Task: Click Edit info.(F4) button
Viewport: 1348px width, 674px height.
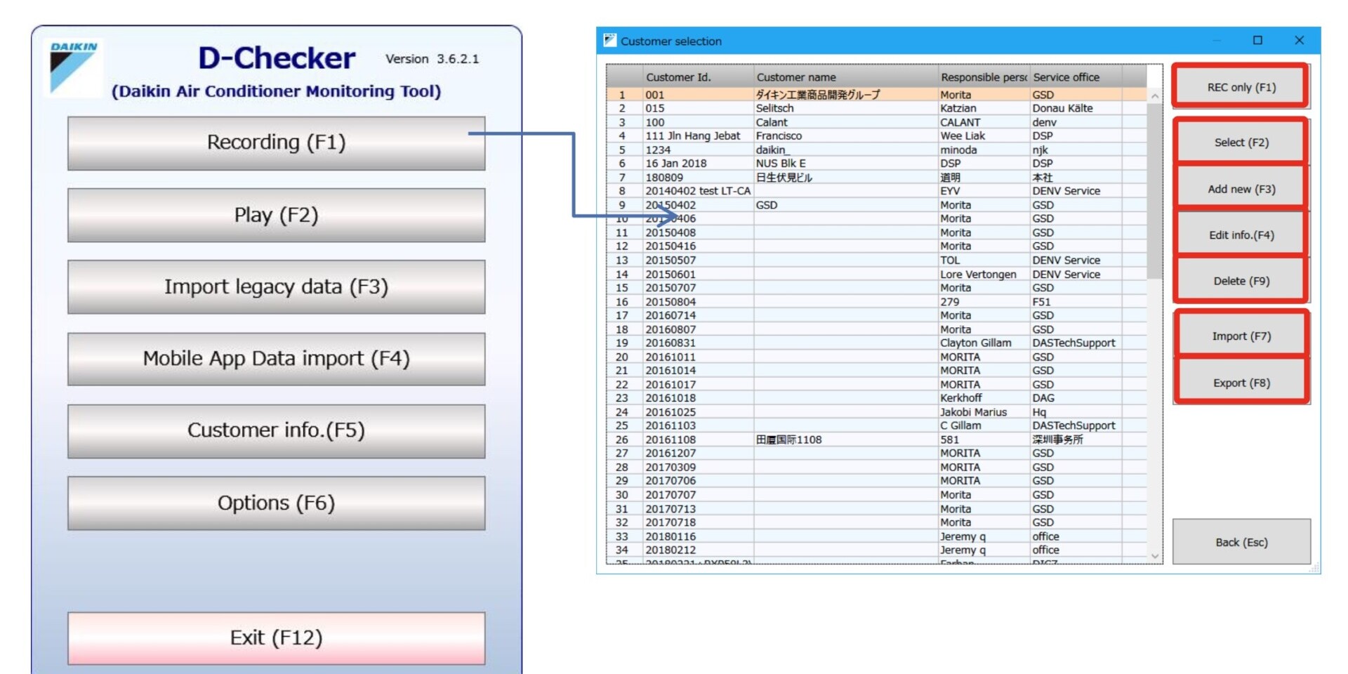Action: tap(1241, 235)
